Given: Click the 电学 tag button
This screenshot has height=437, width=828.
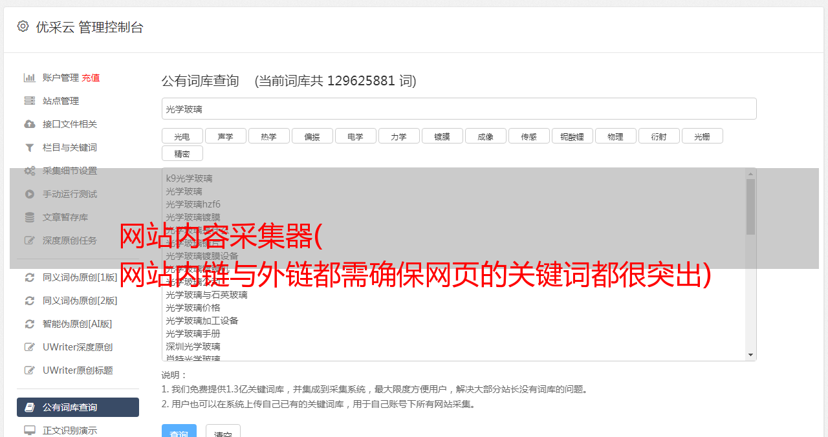Looking at the screenshot, I should (x=356, y=136).
